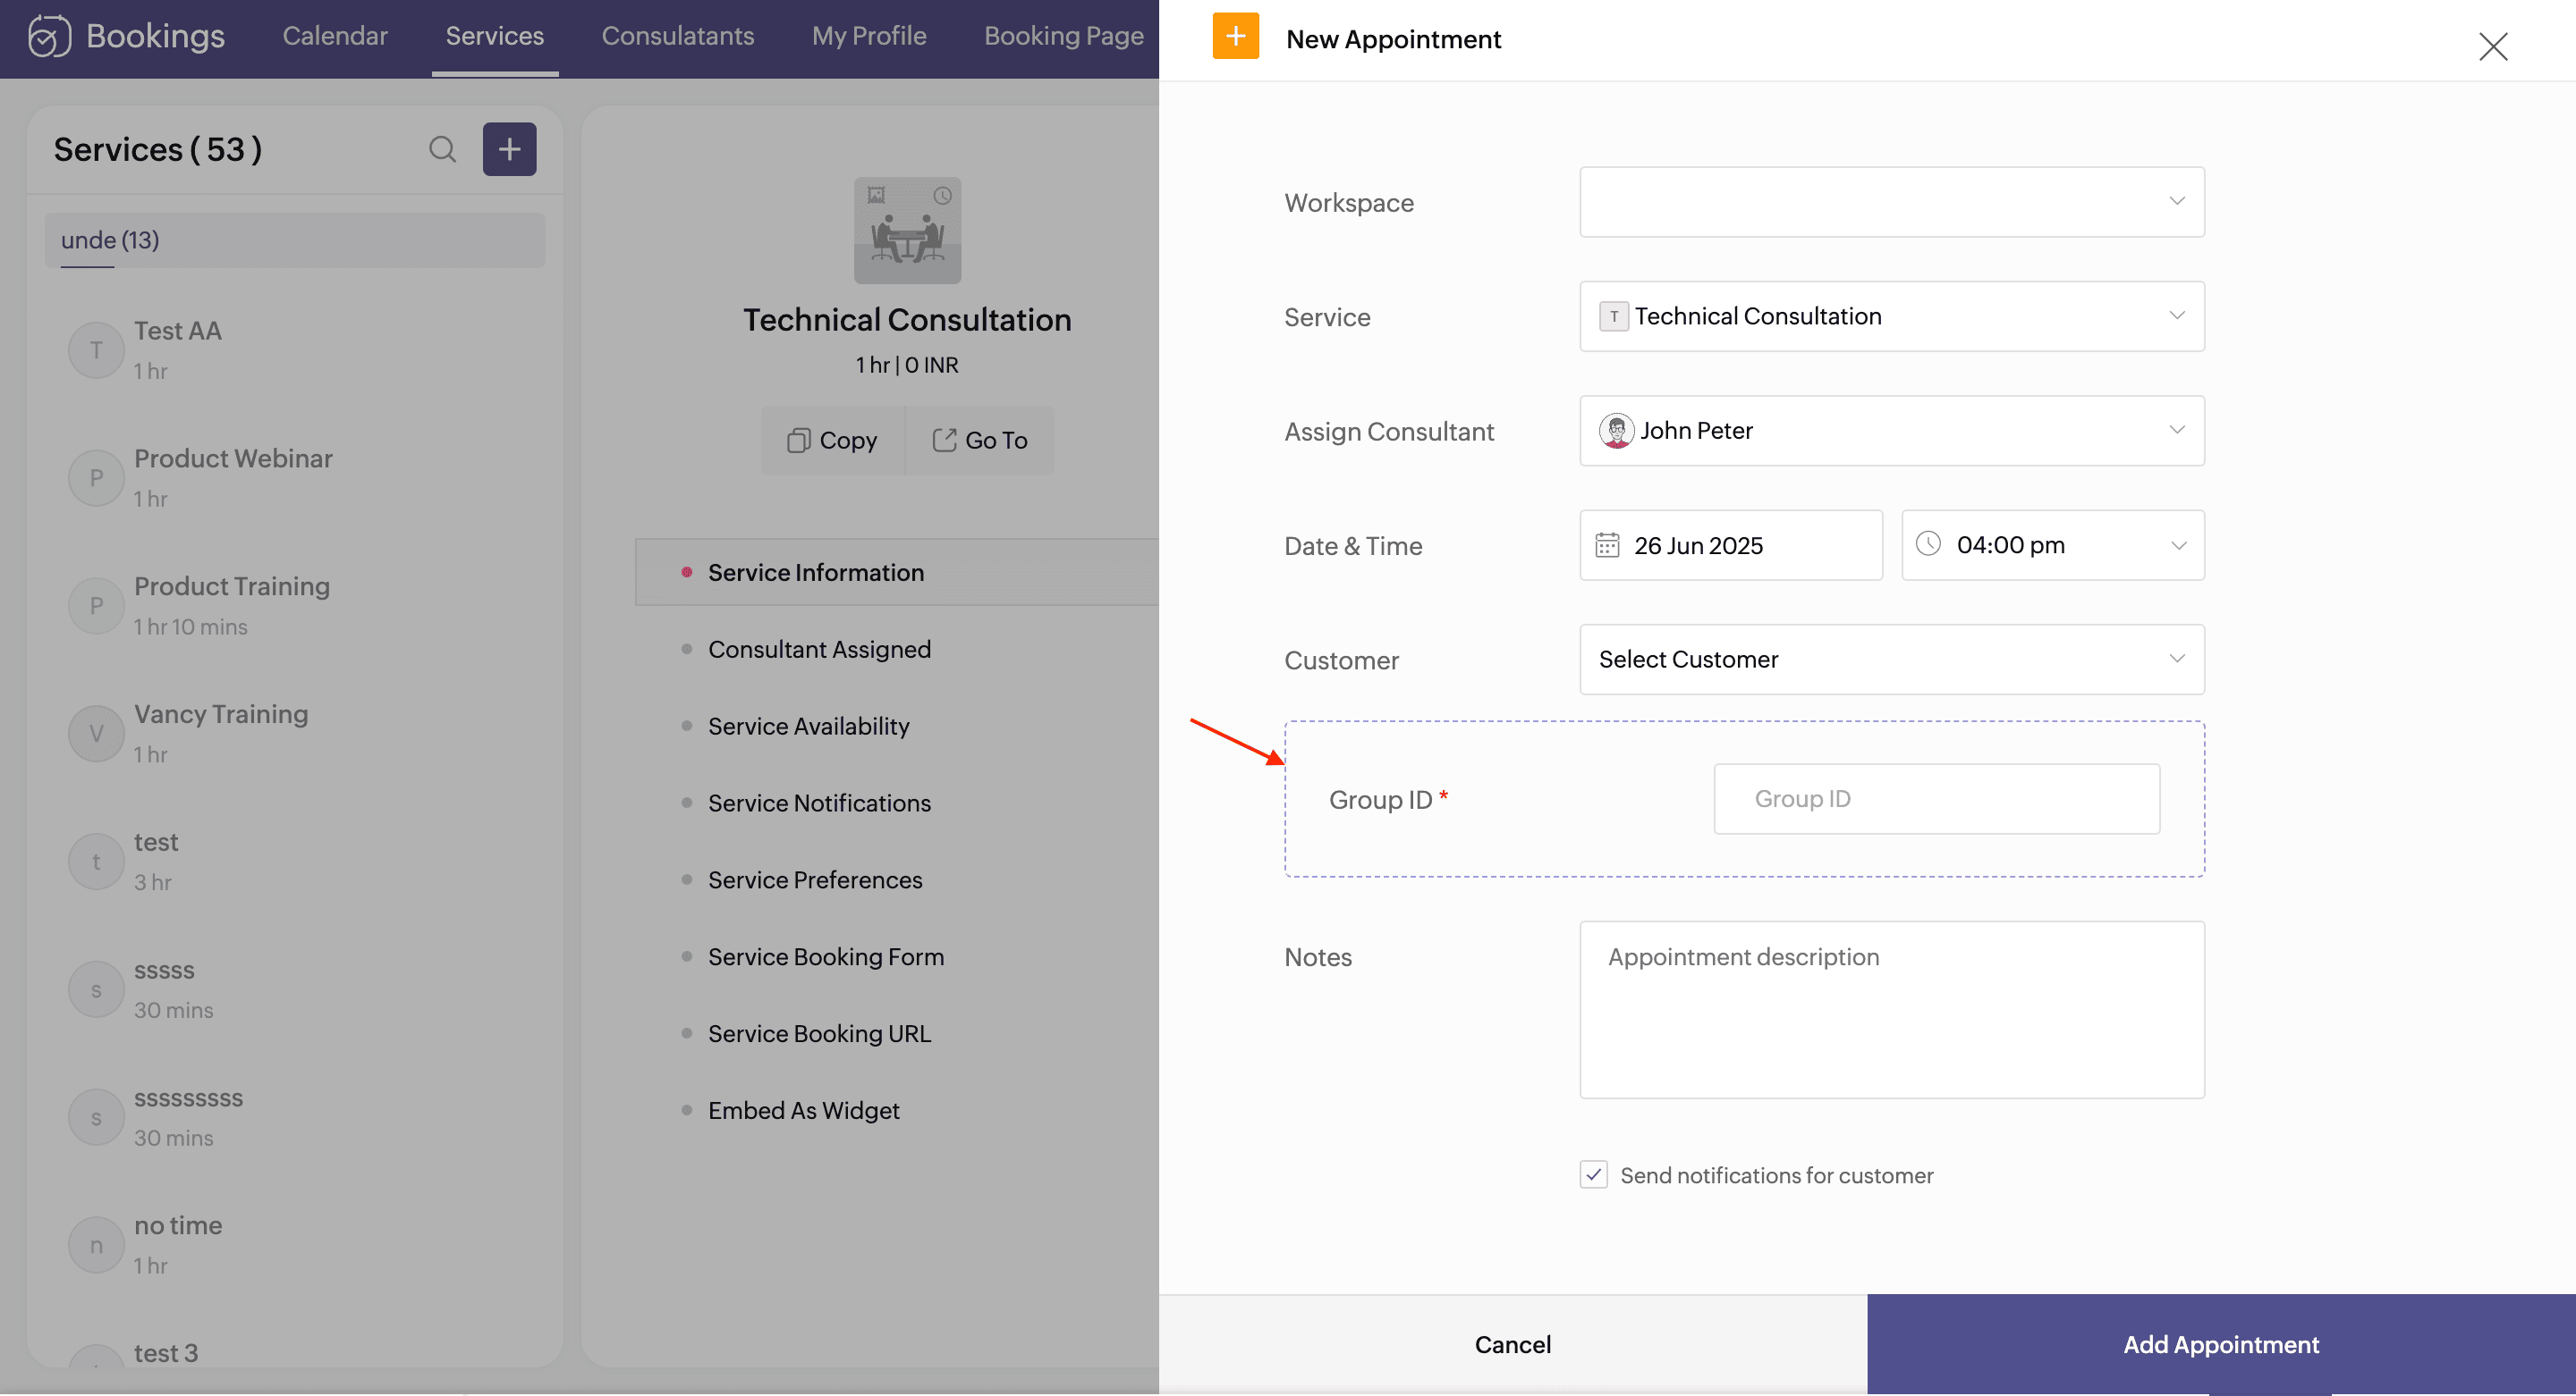Select the Vancy Training service name
The width and height of the screenshot is (2576, 1396).
click(221, 714)
